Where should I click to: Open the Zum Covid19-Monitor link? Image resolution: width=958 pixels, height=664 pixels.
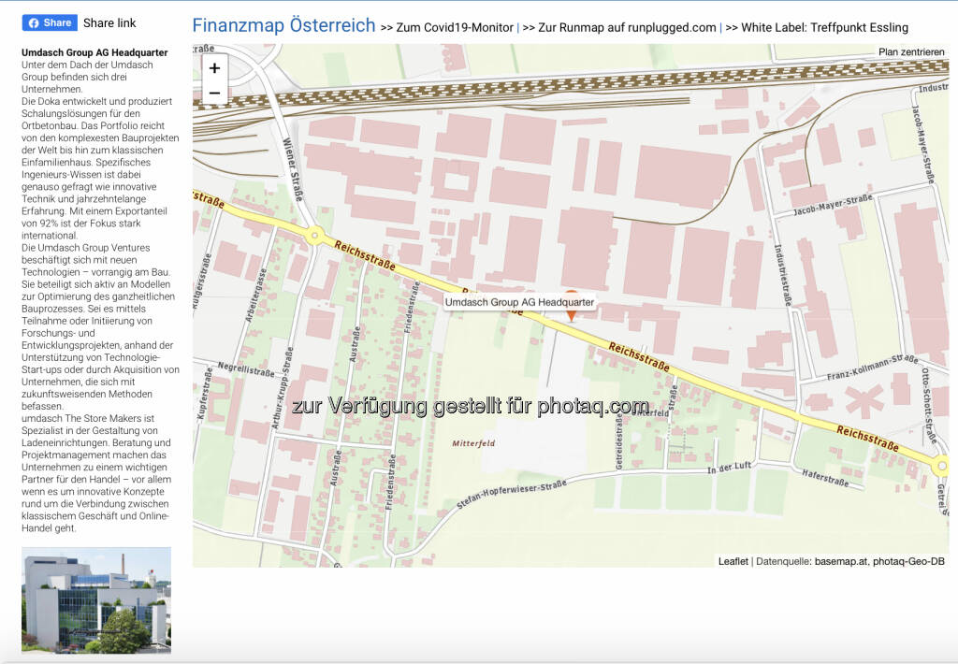pyautogui.click(x=455, y=27)
